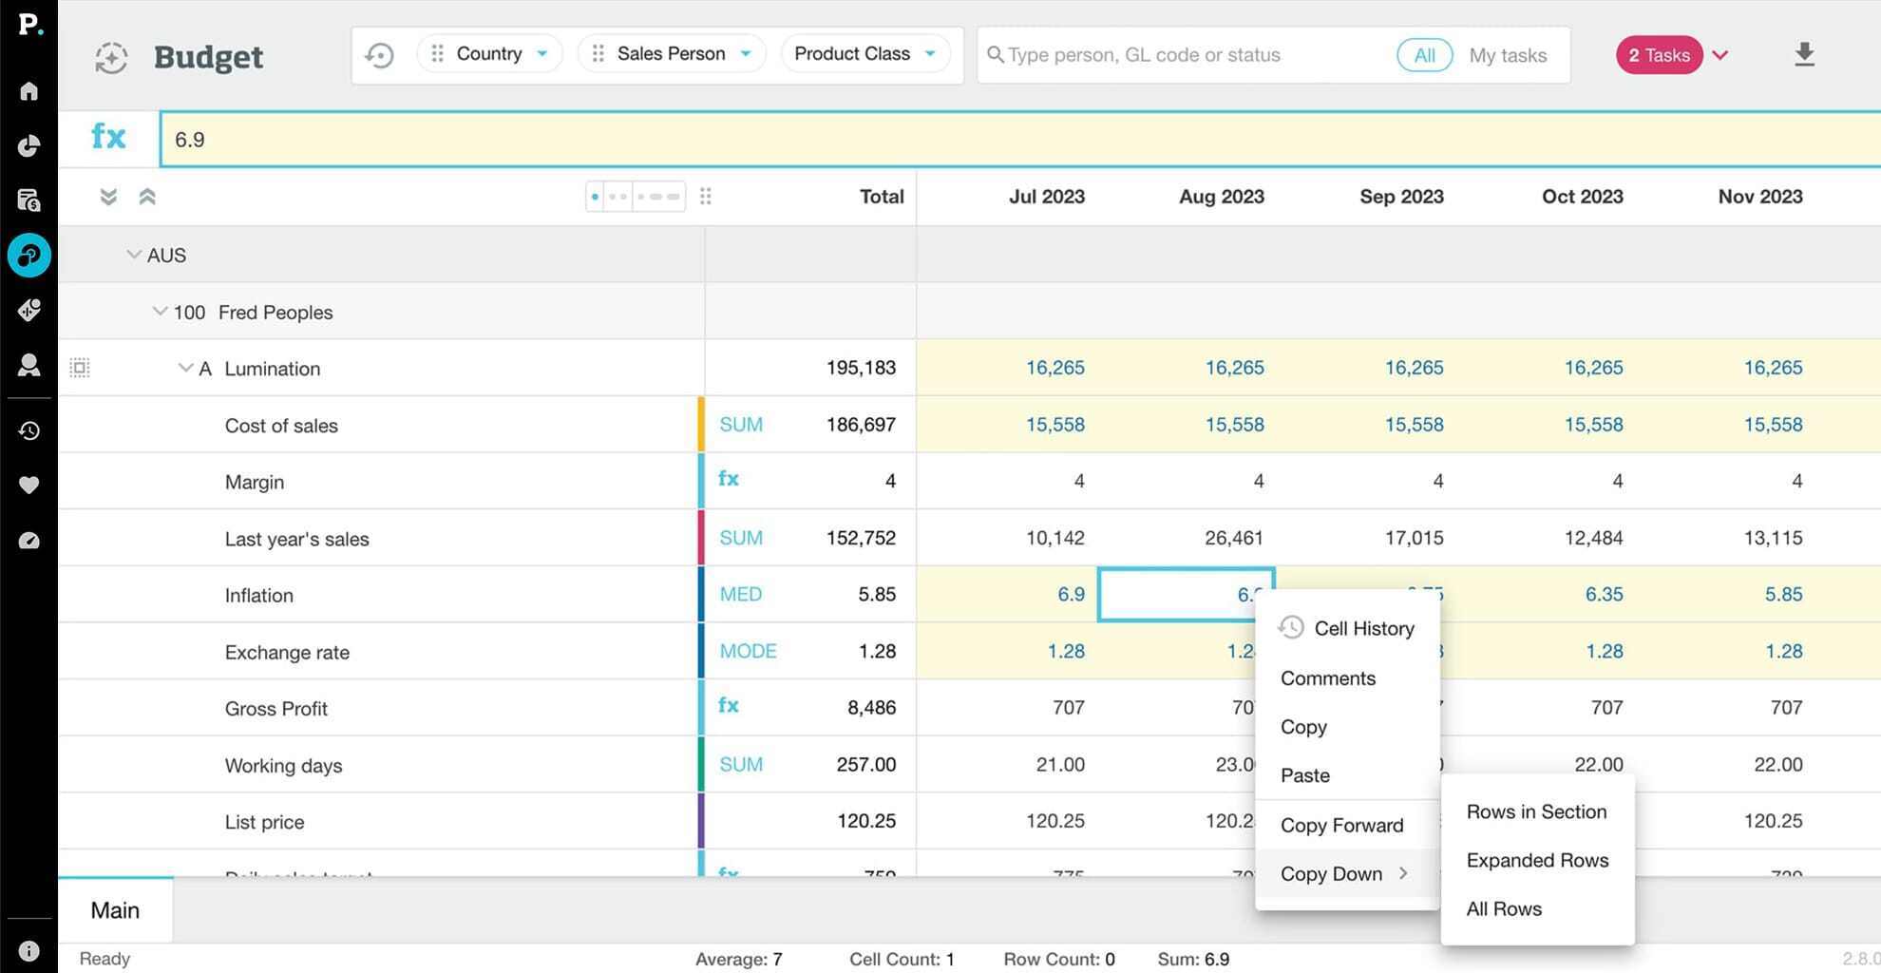The image size is (1881, 973).
Task: Select Cell History from the context menu
Action: coord(1363,628)
